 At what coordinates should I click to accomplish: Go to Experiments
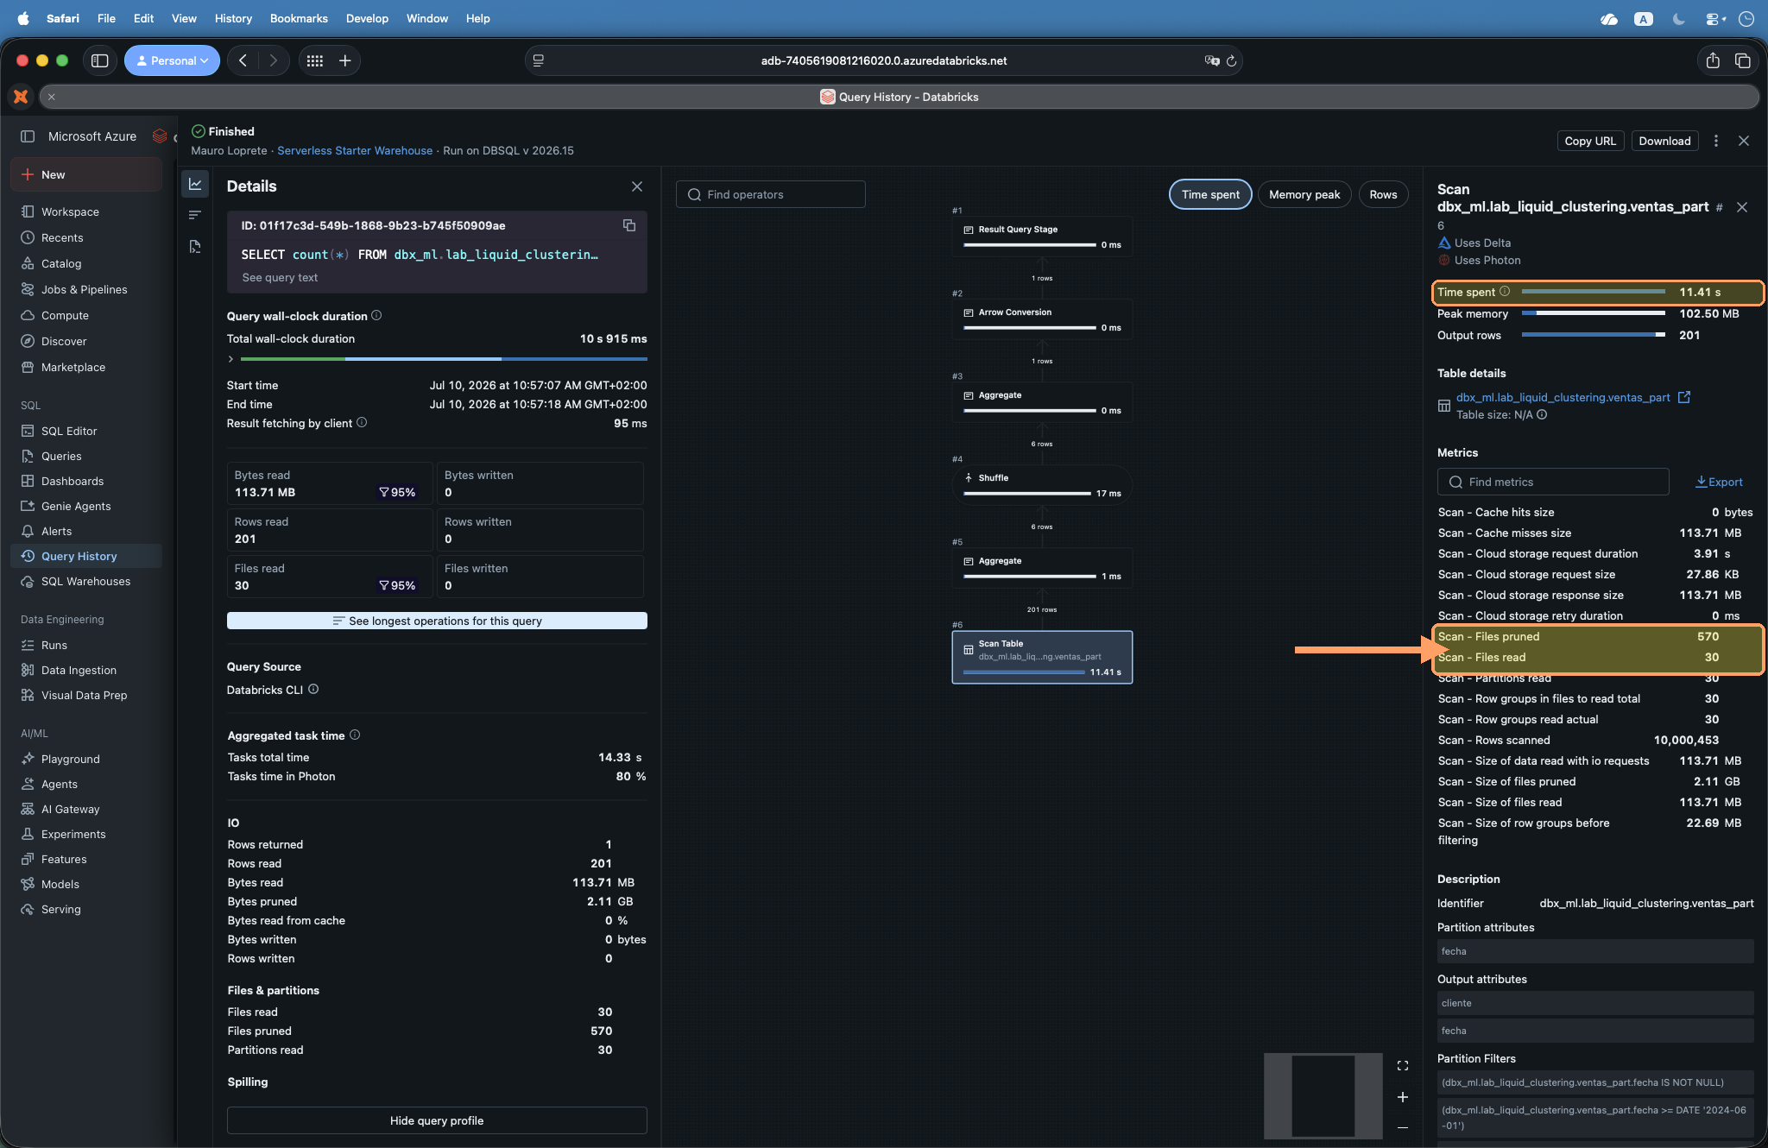coord(73,834)
